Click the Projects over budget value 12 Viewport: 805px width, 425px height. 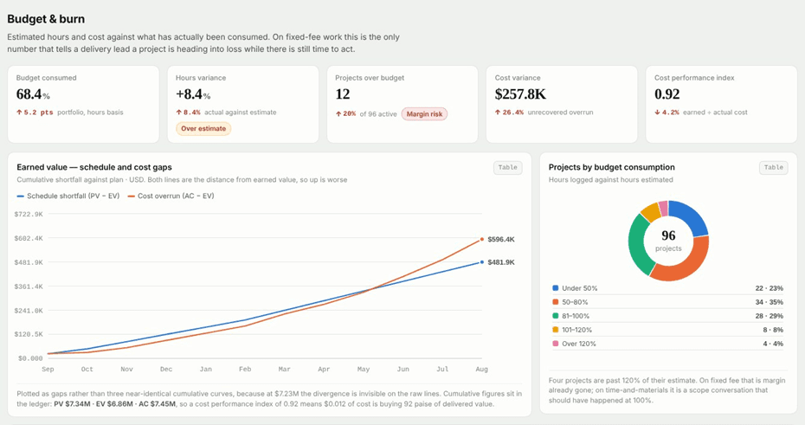point(343,94)
